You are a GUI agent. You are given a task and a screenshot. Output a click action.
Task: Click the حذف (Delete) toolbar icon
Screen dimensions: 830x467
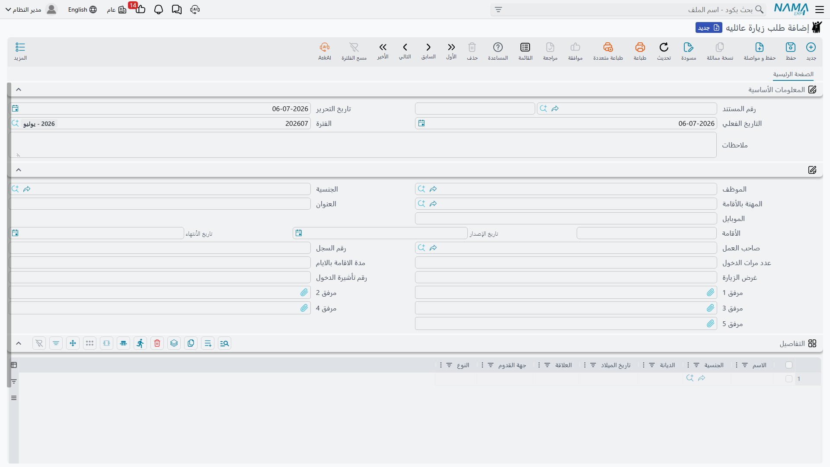pos(472,47)
